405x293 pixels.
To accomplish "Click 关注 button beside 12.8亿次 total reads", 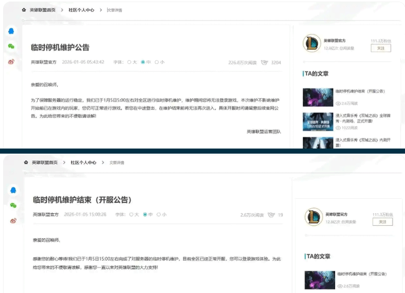I will pyautogui.click(x=383, y=222).
